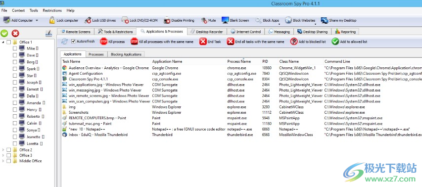Check the Middle Office group checkbox
This screenshot has height=187, width=422.
[x=8, y=161]
